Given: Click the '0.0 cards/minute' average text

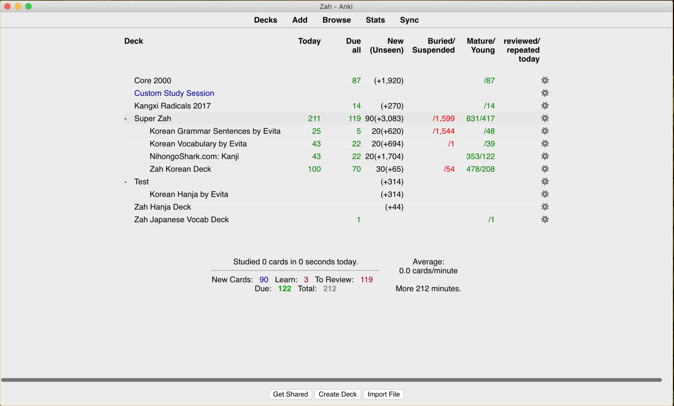Looking at the screenshot, I should (x=428, y=271).
